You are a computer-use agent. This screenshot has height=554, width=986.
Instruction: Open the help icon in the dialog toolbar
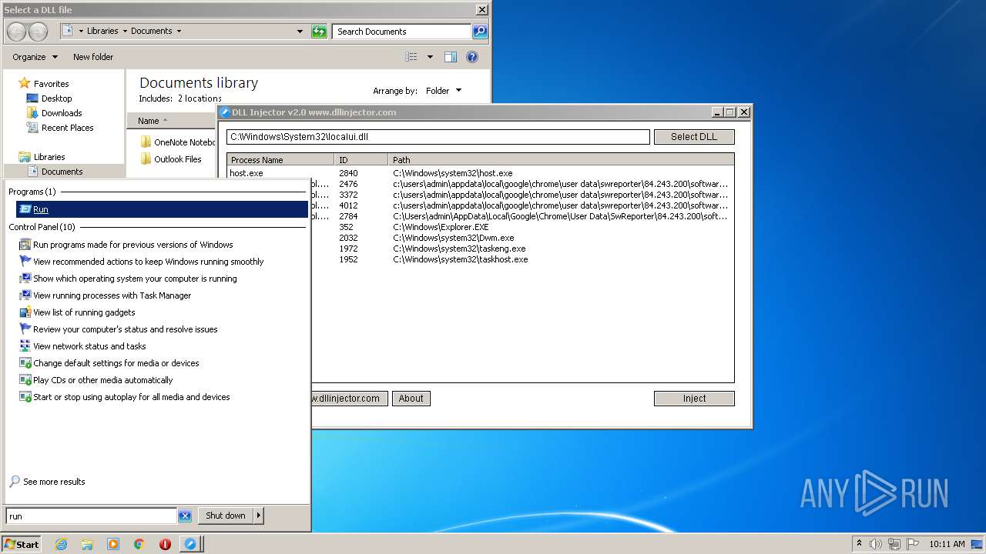pyautogui.click(x=472, y=57)
